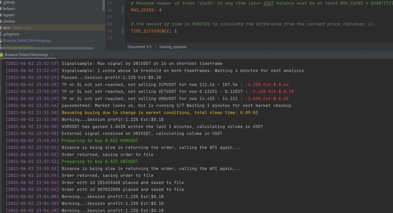Select coins_bought.json in the project tree
The width and height of the screenshot is (393, 213).
pyautogui.click(x=18, y=47)
